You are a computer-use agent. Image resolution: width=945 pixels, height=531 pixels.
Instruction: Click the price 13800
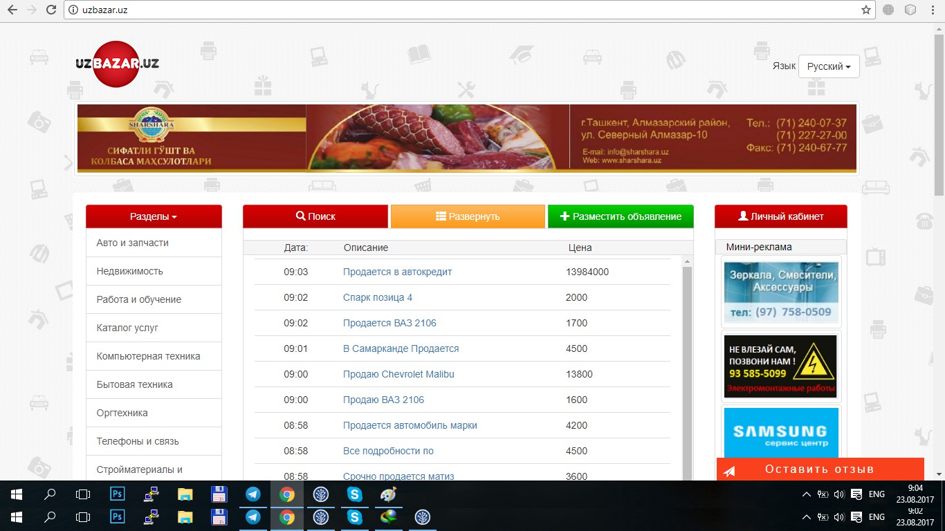tap(579, 374)
